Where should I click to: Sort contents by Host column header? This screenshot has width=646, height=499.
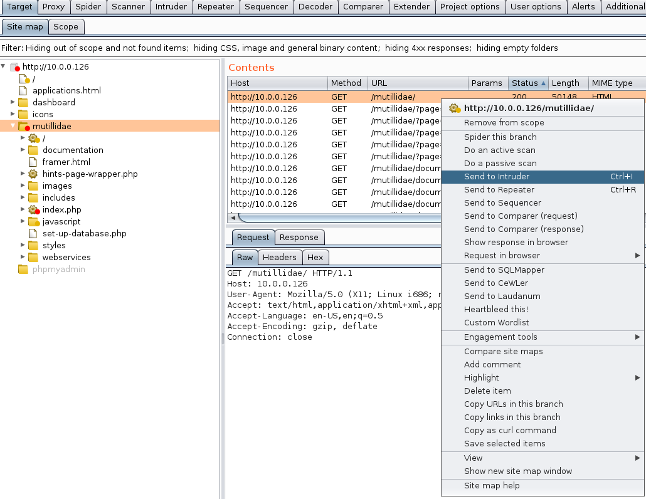pyautogui.click(x=277, y=83)
